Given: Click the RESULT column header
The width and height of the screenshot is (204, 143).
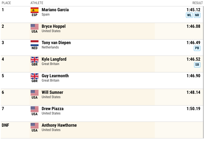Looking at the screenshot, I should pyautogui.click(x=197, y=3).
